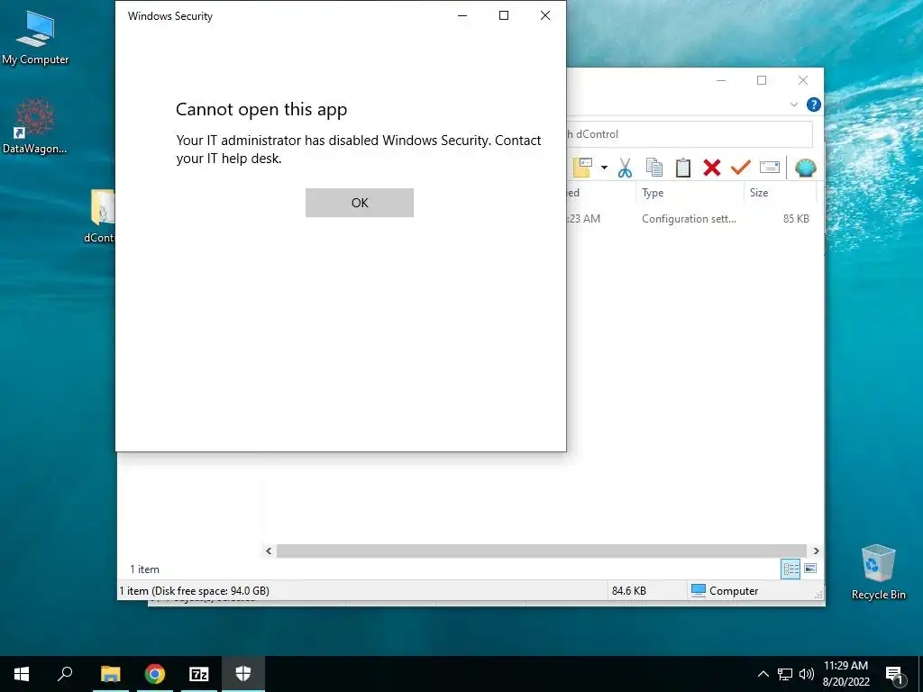The height and width of the screenshot is (692, 923).
Task: Open the Windows Start menu
Action: pos(22,674)
